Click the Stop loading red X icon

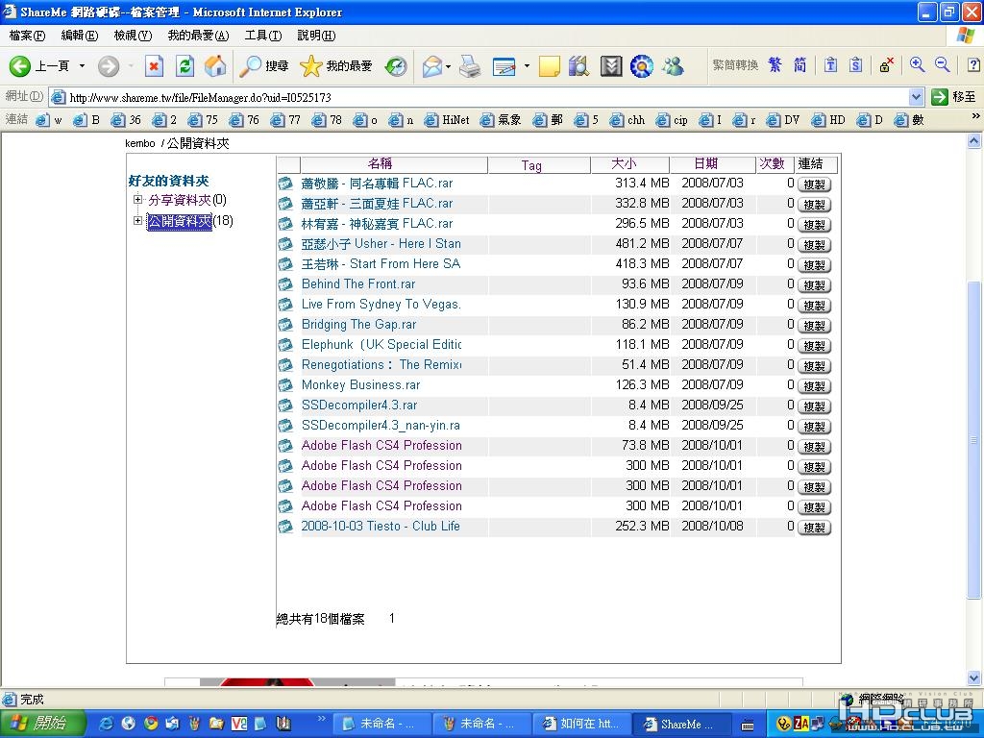pos(154,66)
